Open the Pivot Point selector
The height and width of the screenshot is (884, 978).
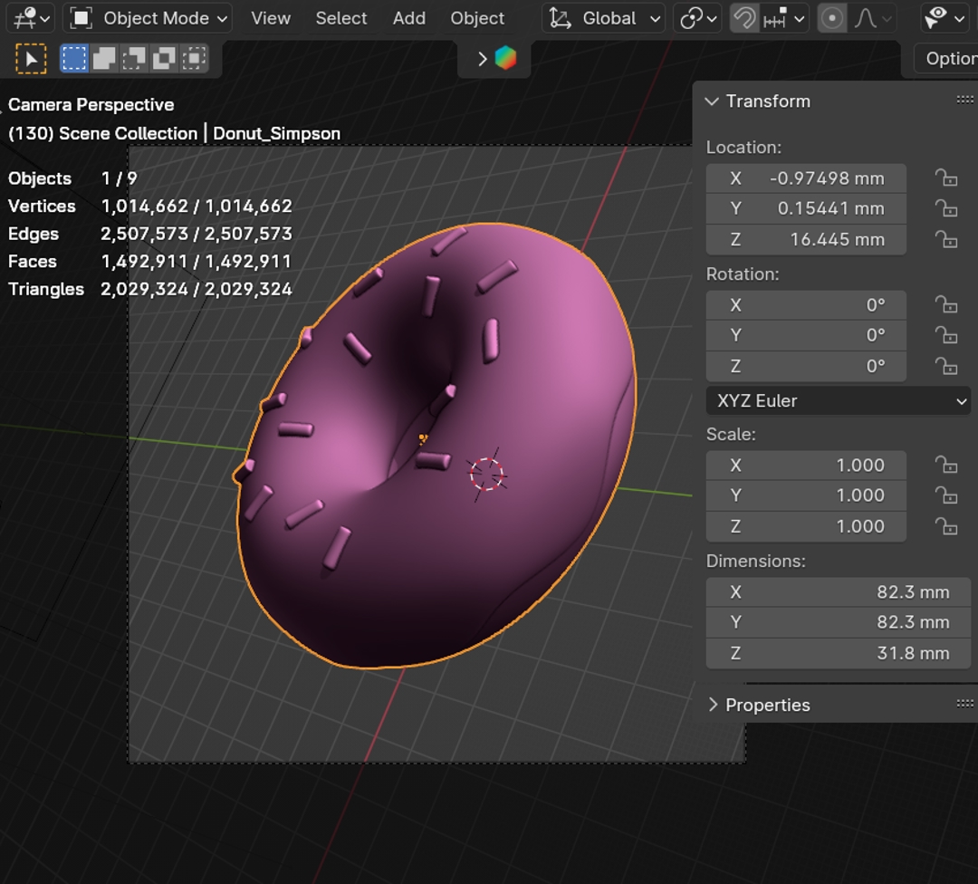[x=698, y=18]
